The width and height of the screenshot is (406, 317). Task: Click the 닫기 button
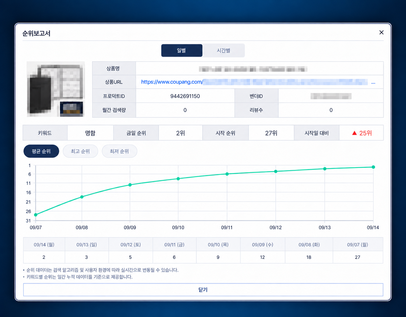click(x=203, y=290)
